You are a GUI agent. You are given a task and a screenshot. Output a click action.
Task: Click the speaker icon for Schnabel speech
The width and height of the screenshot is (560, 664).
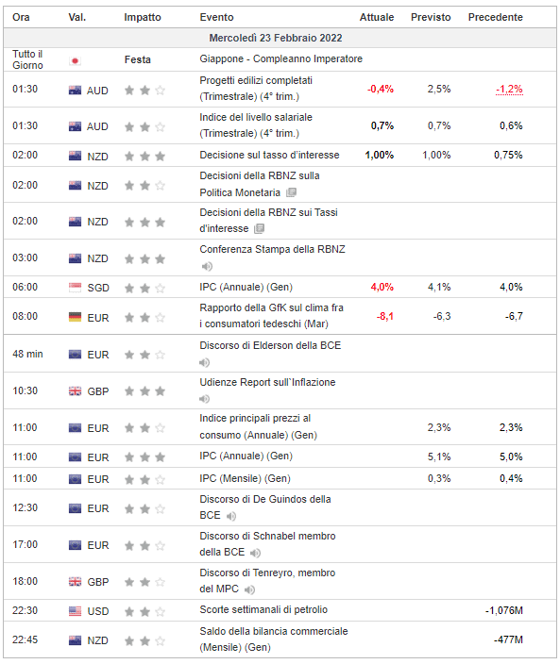pos(255,553)
